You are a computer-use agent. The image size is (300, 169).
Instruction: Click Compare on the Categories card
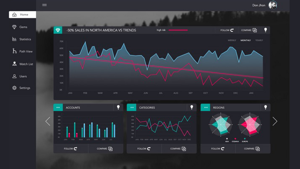(178, 149)
